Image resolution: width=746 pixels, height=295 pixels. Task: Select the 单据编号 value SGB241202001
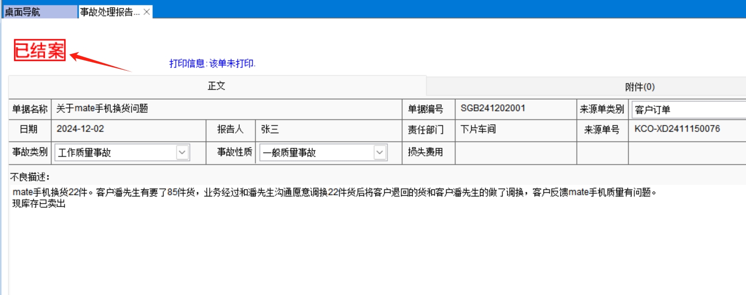click(493, 108)
